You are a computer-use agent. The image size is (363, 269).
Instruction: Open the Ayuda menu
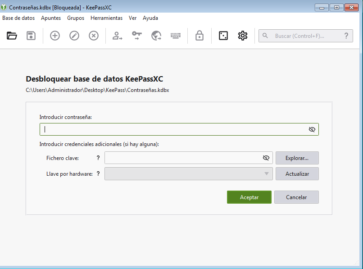[x=150, y=18]
